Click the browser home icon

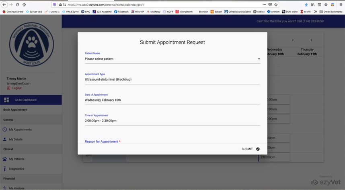point(24,5)
